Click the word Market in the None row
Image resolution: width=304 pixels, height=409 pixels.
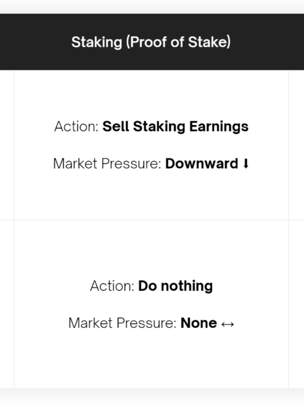click(91, 323)
